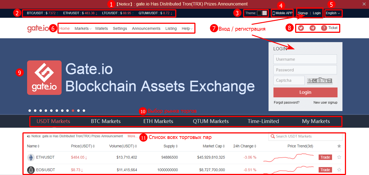Open Wallets page
Viewport: 369px width, 175px height.
click(x=102, y=28)
